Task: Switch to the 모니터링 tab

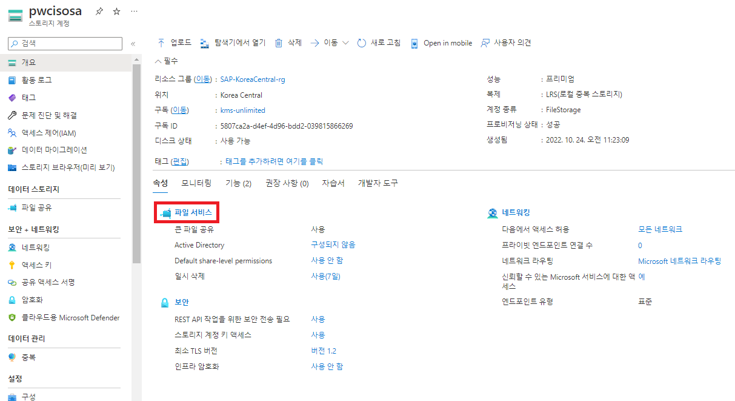Action: tap(196, 183)
